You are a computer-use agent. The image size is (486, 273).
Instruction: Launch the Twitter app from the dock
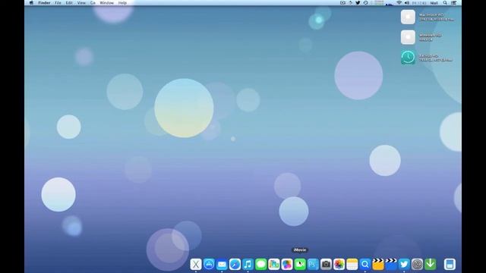pyautogui.click(x=404, y=265)
